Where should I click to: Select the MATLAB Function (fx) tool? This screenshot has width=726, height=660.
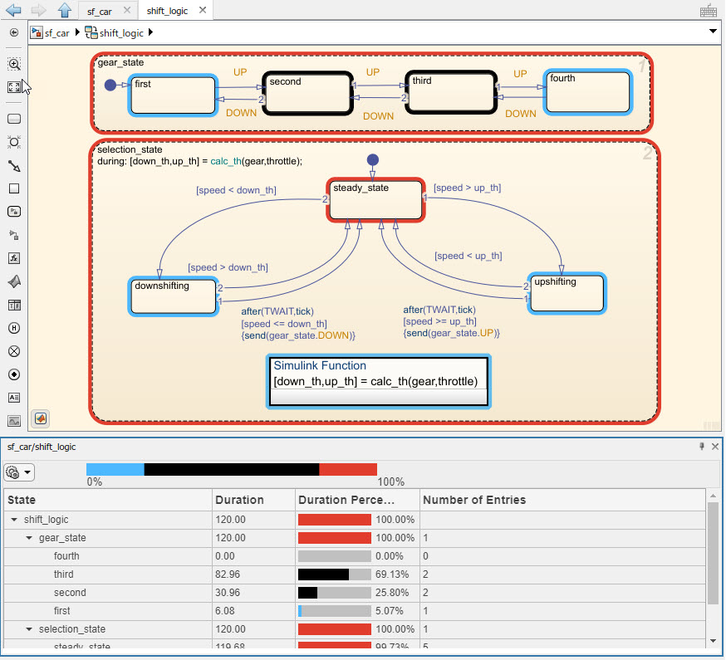pos(13,258)
